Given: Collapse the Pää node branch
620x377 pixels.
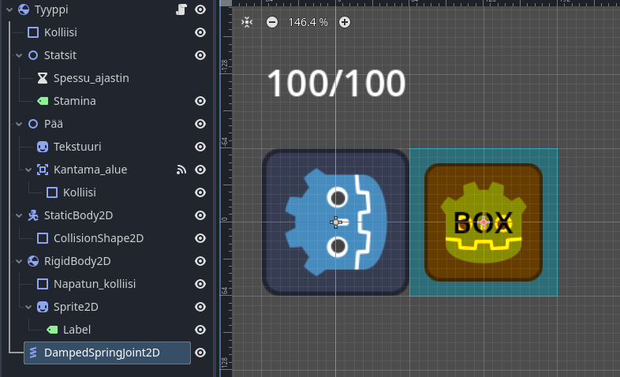Looking at the screenshot, I should 19,124.
